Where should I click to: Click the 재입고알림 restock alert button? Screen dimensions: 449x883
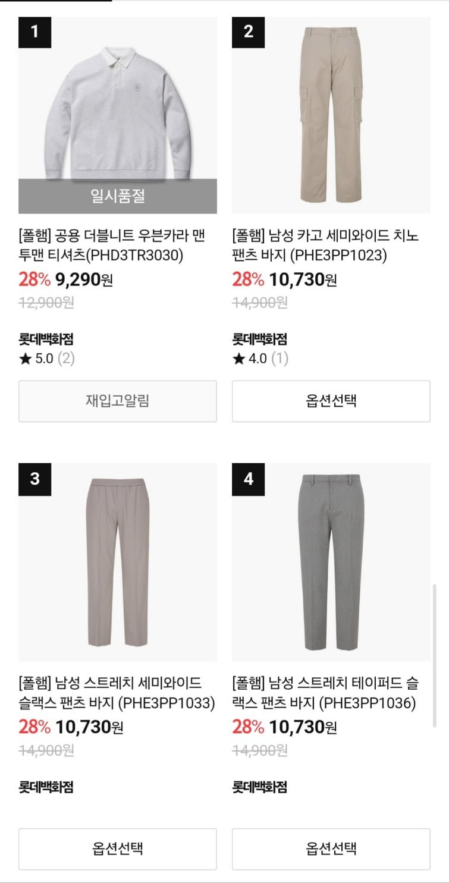(117, 401)
